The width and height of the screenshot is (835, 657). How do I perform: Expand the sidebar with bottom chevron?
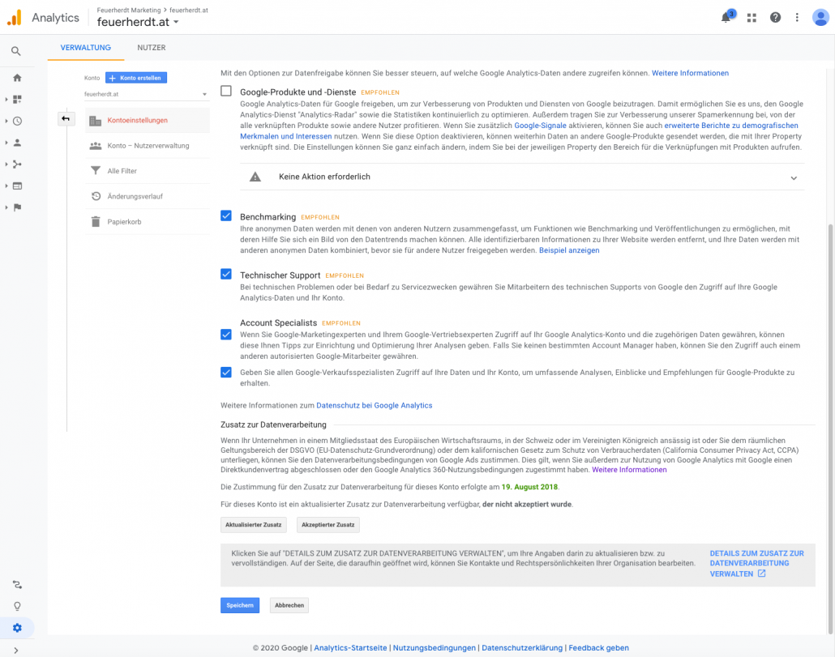[16, 650]
